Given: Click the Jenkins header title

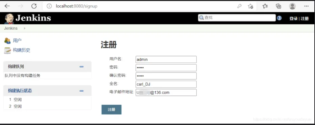Looking at the screenshot, I should pyautogui.click(x=33, y=18).
